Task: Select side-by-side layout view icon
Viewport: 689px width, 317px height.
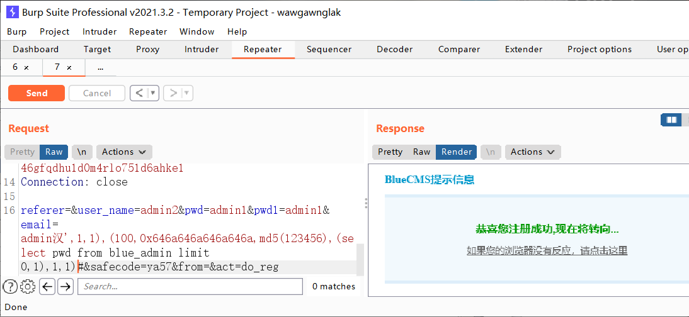Action: tap(671, 120)
